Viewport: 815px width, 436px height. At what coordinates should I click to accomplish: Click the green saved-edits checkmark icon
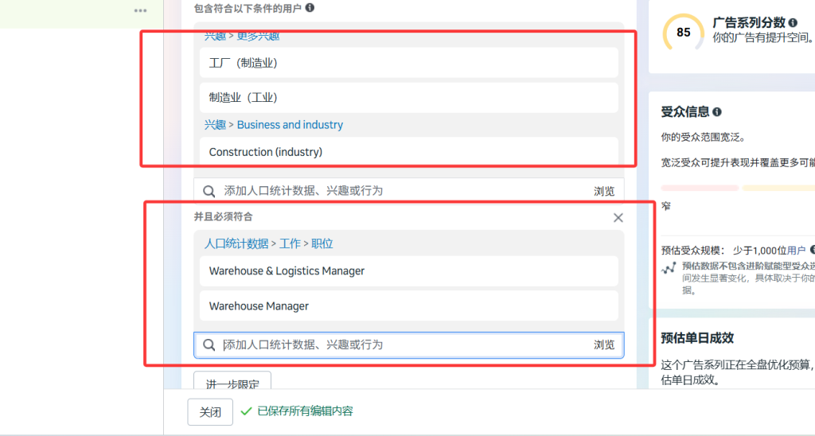click(x=246, y=411)
